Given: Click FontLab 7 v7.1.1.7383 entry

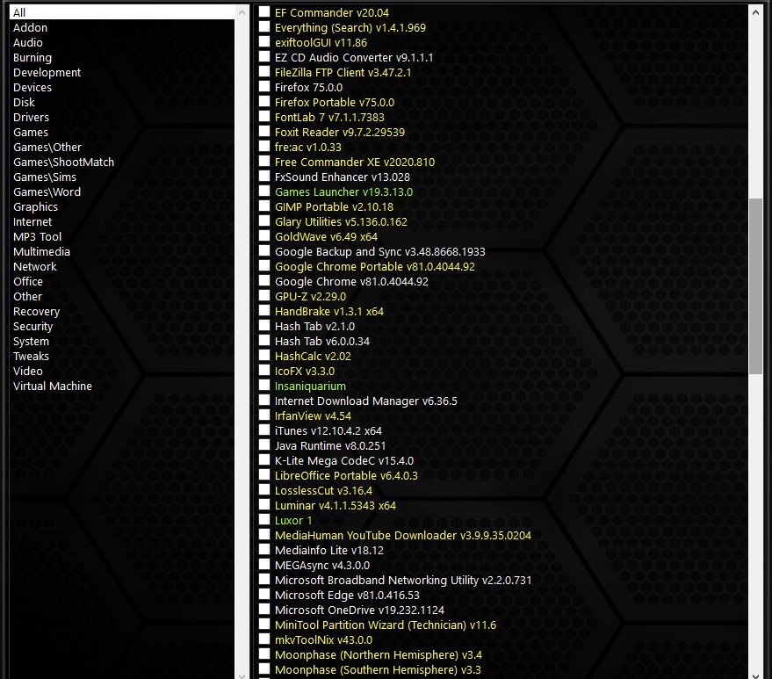Looking at the screenshot, I should pyautogui.click(x=329, y=117).
